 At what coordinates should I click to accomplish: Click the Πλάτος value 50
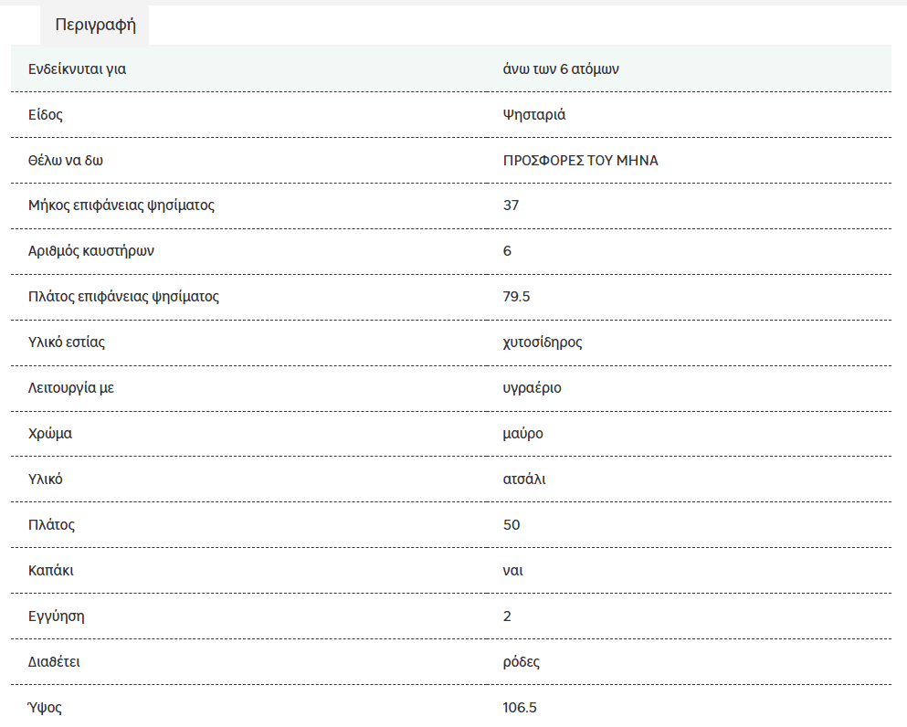pos(512,524)
